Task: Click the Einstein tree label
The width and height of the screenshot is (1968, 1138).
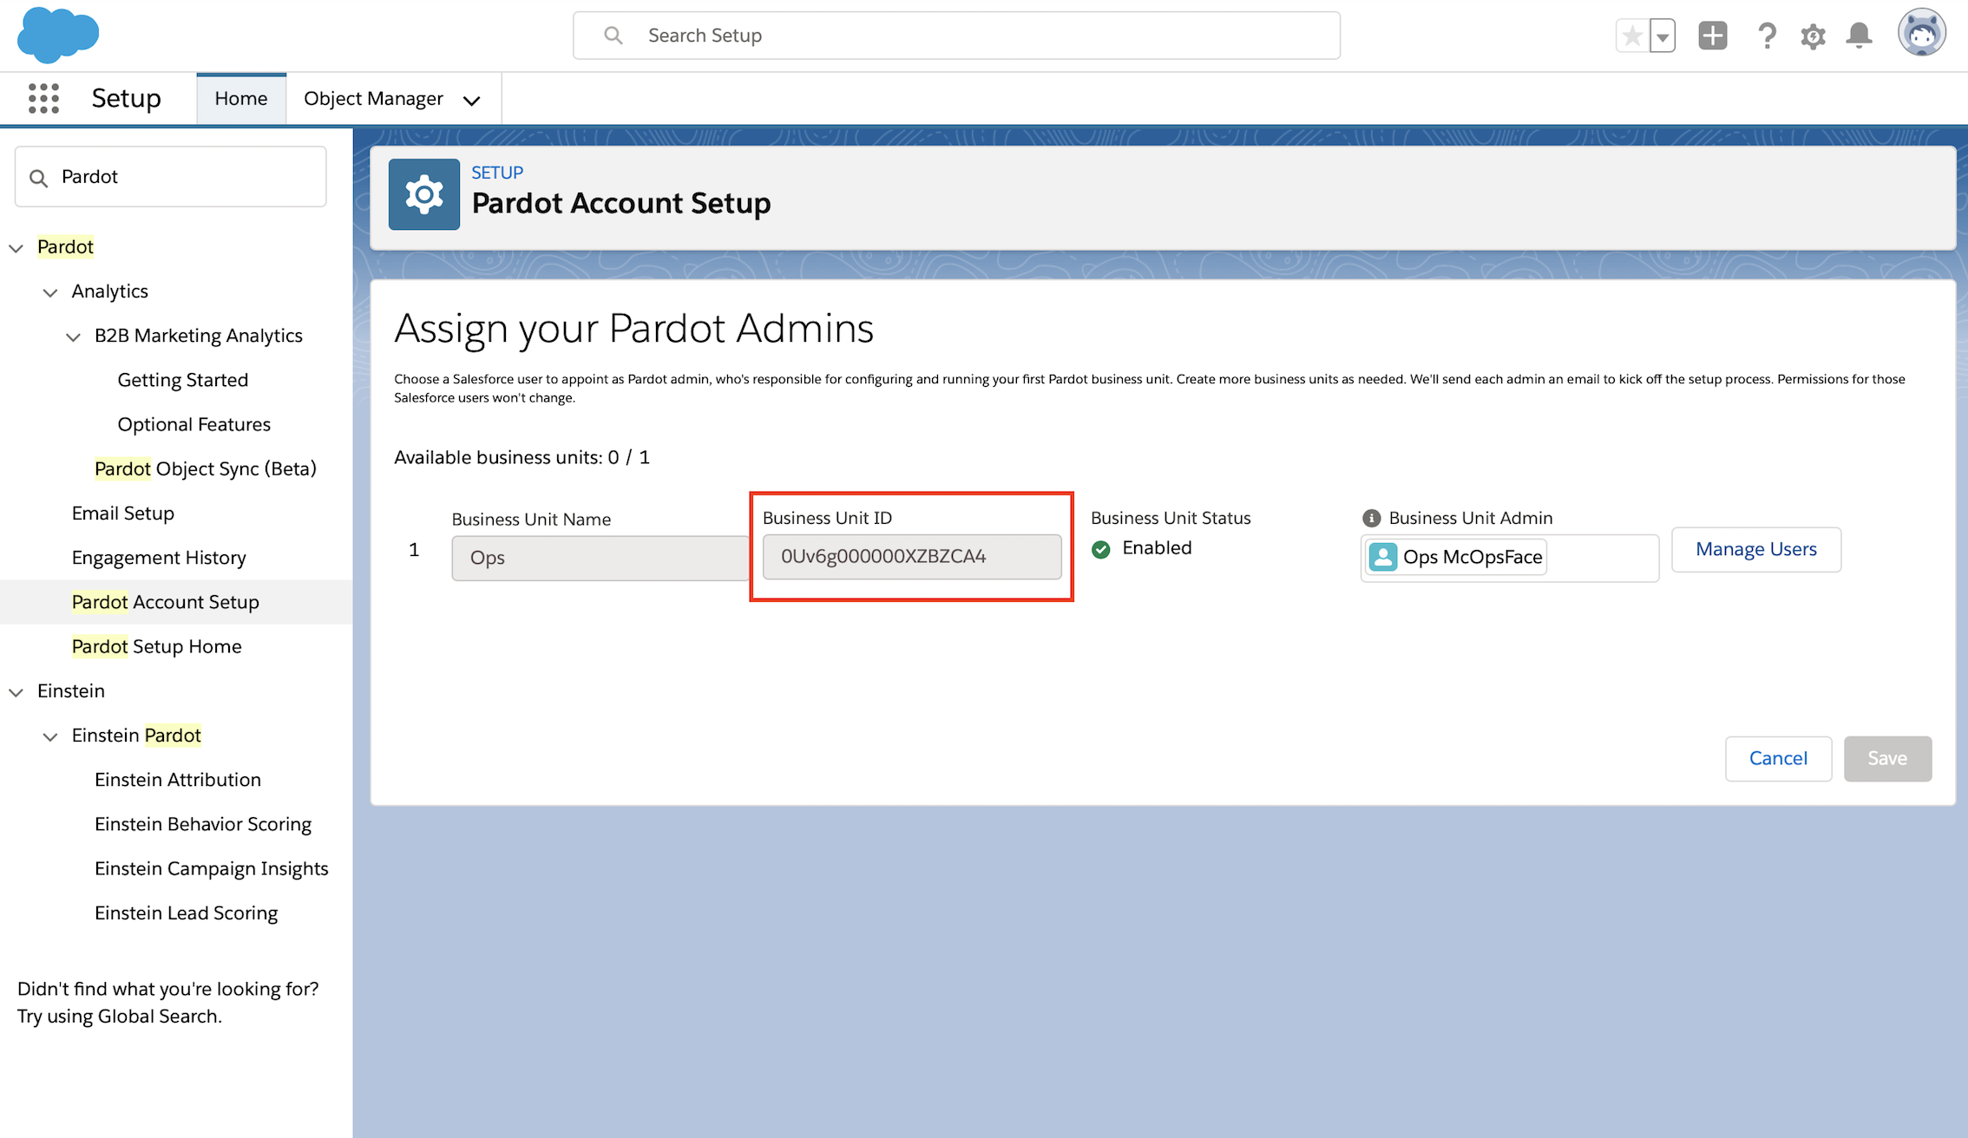Action: coord(71,690)
